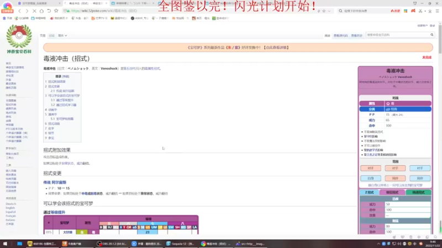Close the first browser tab
Image resolution: width=442 pixels, height=248 pixels.
coord(60,3)
